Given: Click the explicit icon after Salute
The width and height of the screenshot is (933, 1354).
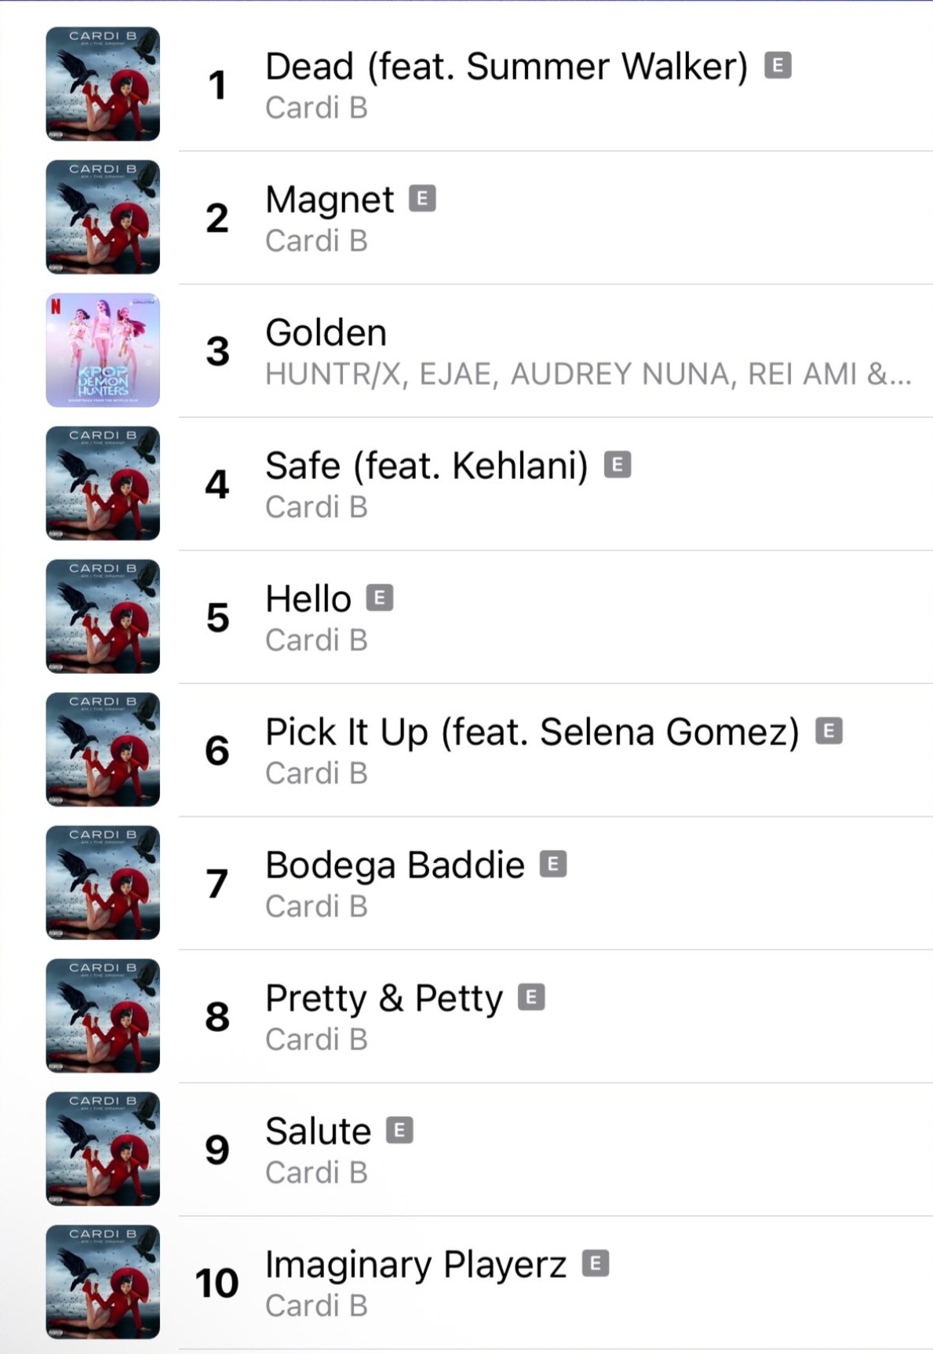Looking at the screenshot, I should 399,1131.
